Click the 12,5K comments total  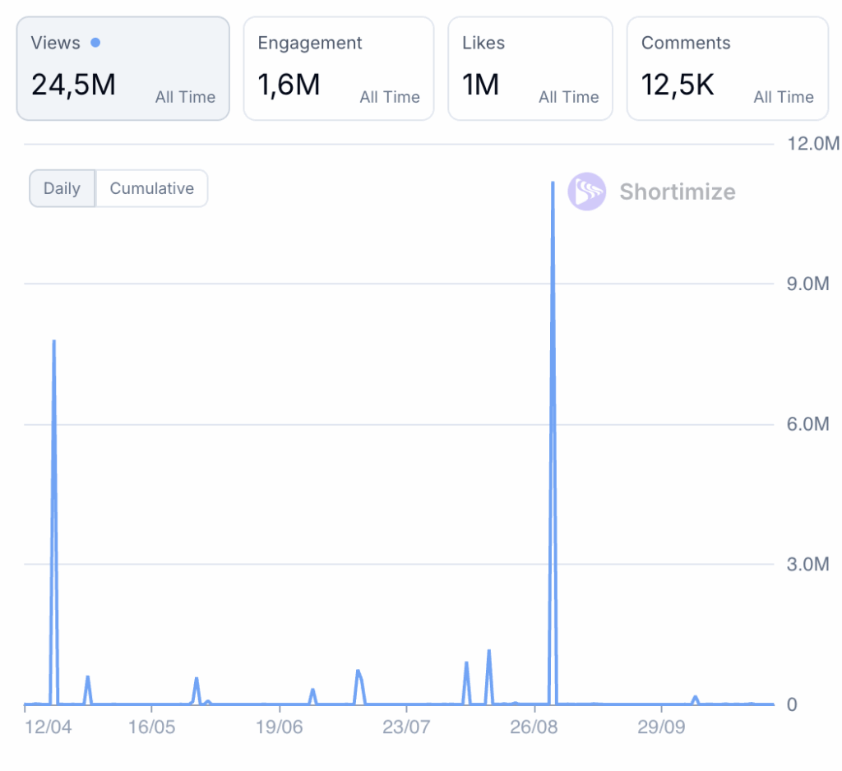coord(678,84)
